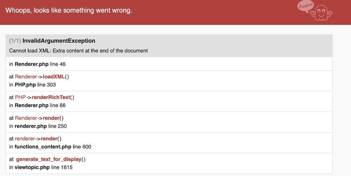Click the lowercase renderer class link
This screenshot has height=176, width=351.
tap(25, 139)
